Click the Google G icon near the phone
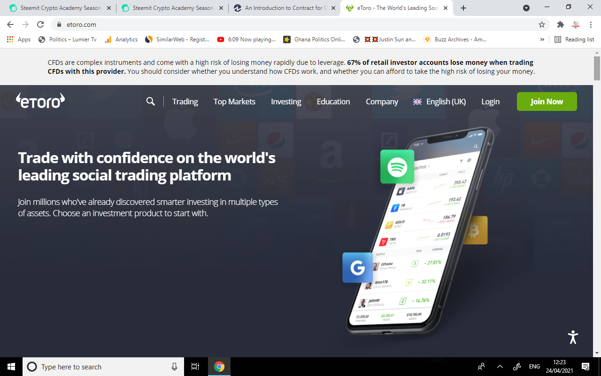This screenshot has height=376, width=601. coord(357,268)
